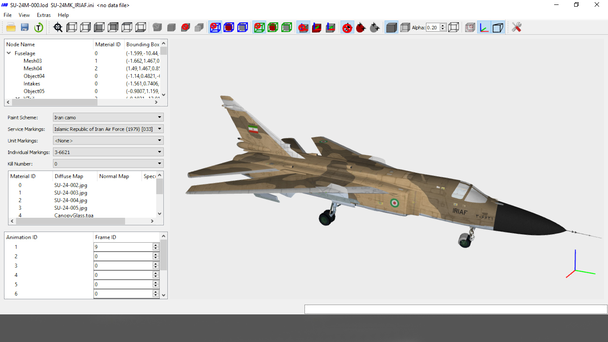
Task: Click the Node Name column header
Action: (x=49, y=45)
